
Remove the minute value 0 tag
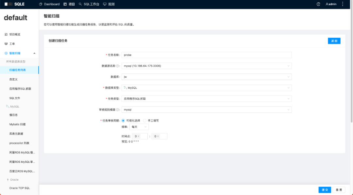[x=158, y=136]
